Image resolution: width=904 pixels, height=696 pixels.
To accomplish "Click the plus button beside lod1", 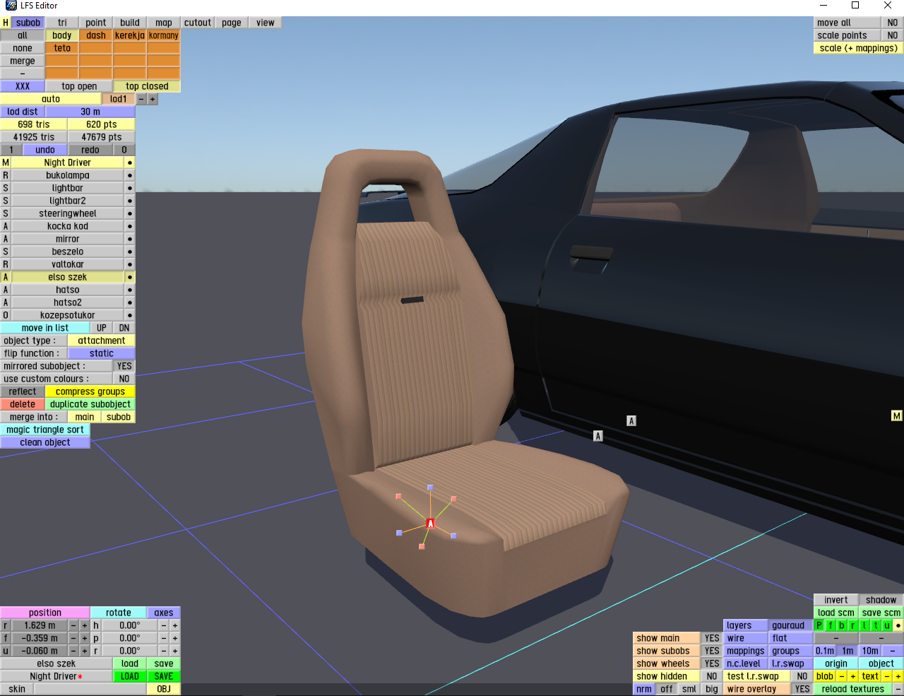I will pos(153,99).
